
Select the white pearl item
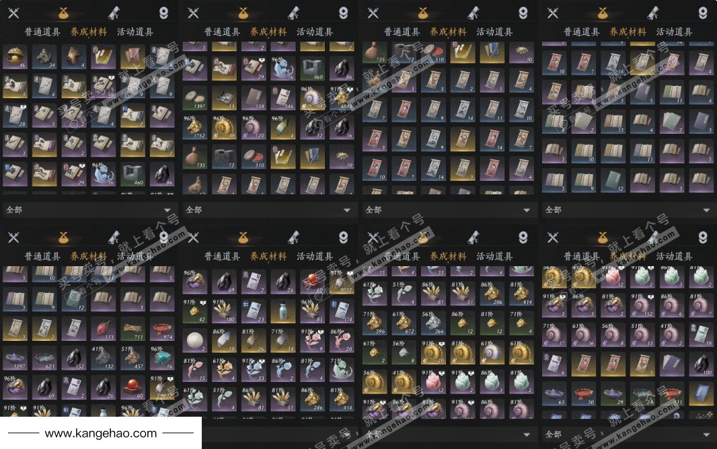coord(195,341)
